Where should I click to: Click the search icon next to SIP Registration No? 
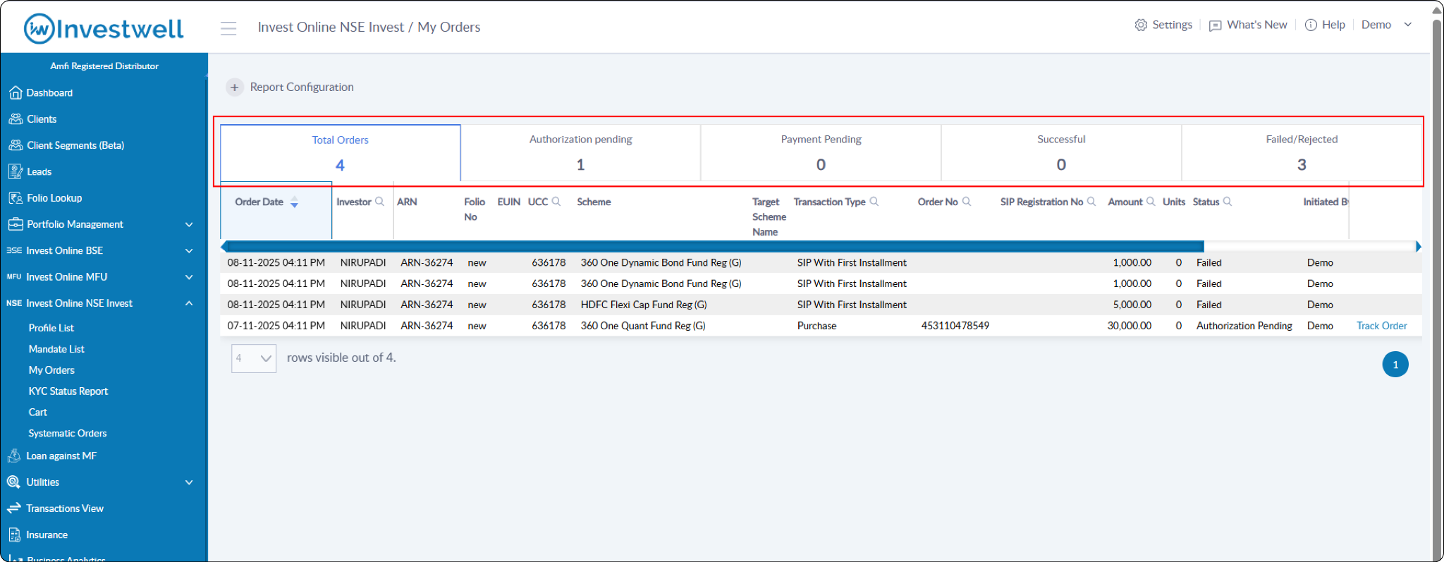1091,202
